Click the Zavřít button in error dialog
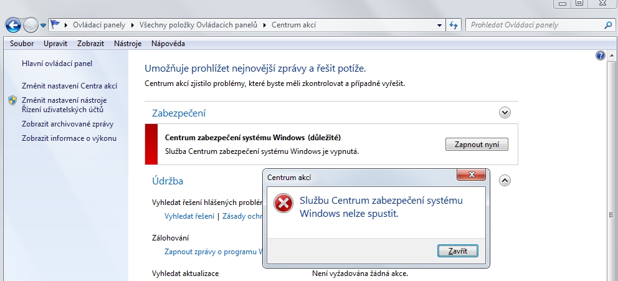The height and width of the screenshot is (281, 618). (x=458, y=250)
